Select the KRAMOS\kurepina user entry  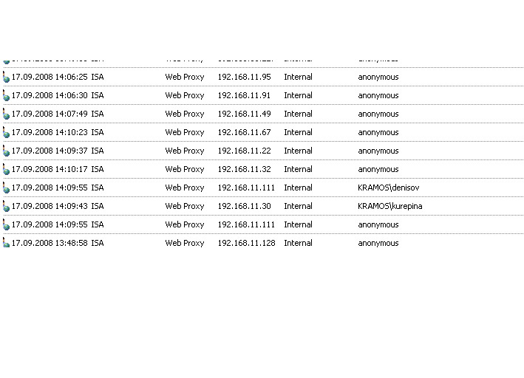390,206
